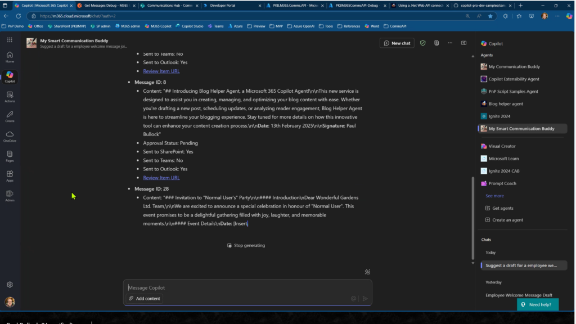Open the Azure OpenAI bookmarks folder
This screenshot has height=324, width=576.
[x=300, y=26]
